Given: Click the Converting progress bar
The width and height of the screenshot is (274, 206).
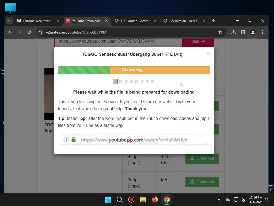Looking at the screenshot, I should (x=134, y=70).
